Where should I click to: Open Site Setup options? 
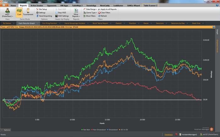tap(42, 9)
